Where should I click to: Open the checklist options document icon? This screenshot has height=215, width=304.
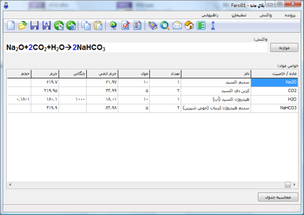click(137, 25)
